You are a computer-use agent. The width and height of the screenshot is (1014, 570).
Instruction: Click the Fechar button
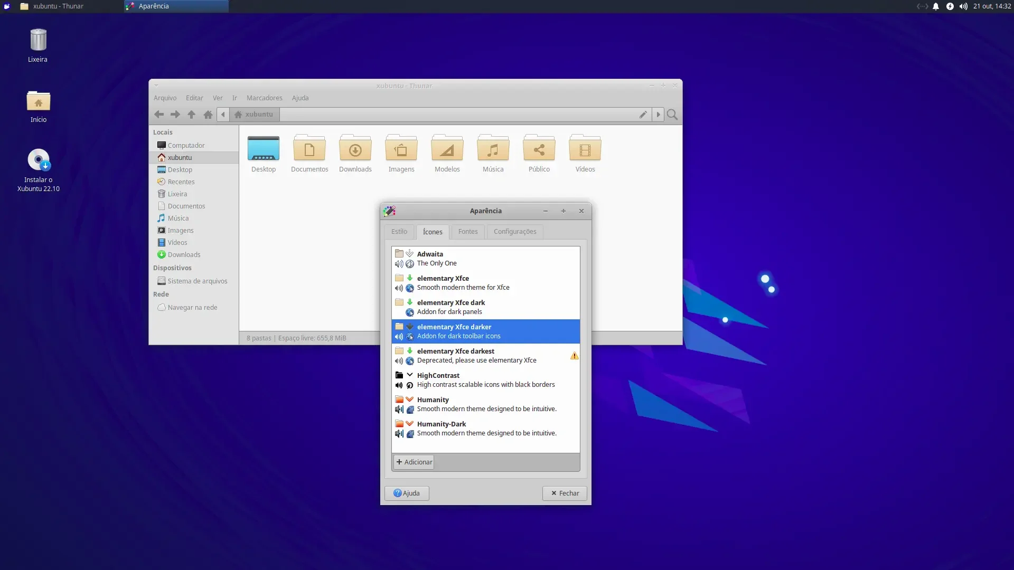[565, 493]
